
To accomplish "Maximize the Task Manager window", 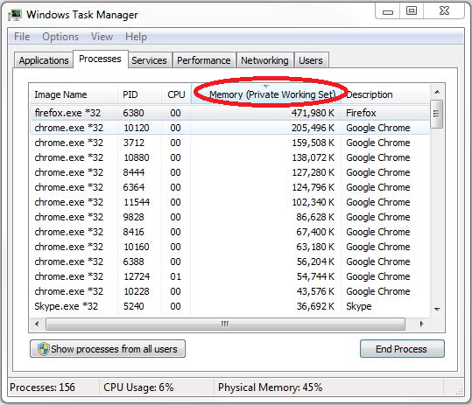I will (412, 11).
